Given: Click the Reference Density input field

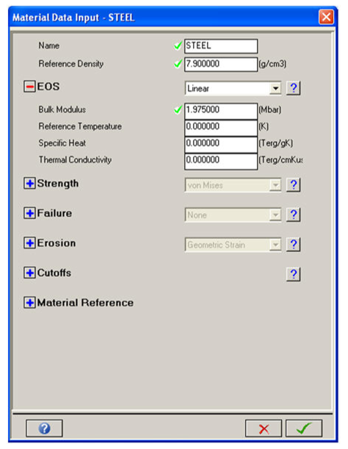Looking at the screenshot, I should point(221,64).
